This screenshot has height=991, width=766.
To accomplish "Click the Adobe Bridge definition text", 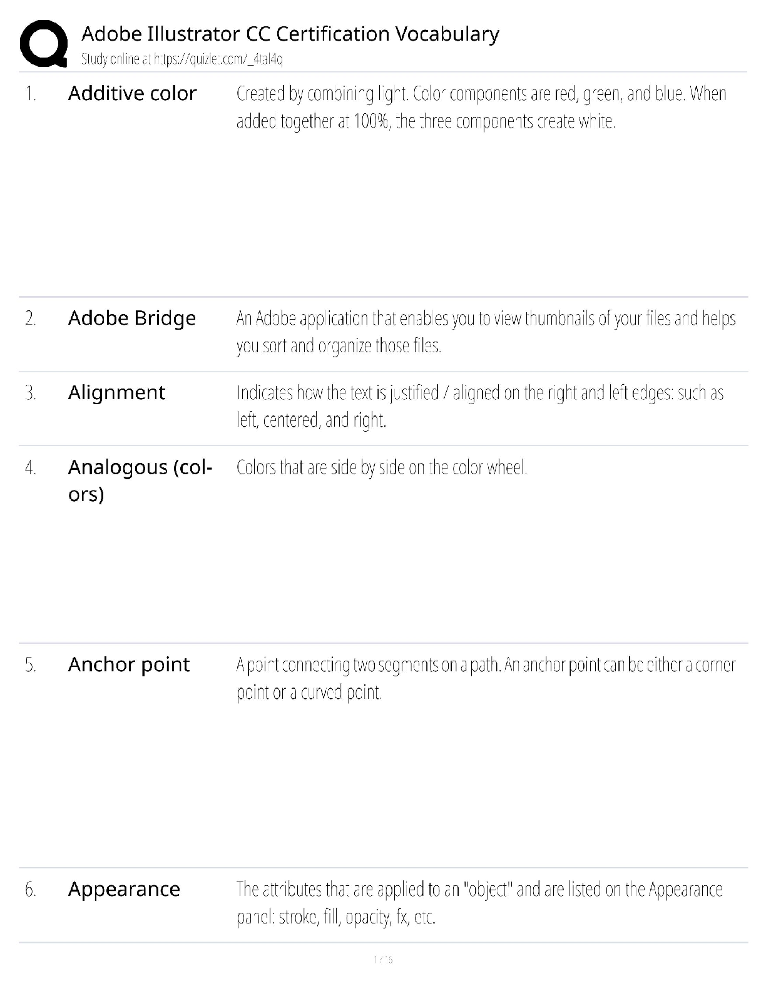I will (486, 332).
